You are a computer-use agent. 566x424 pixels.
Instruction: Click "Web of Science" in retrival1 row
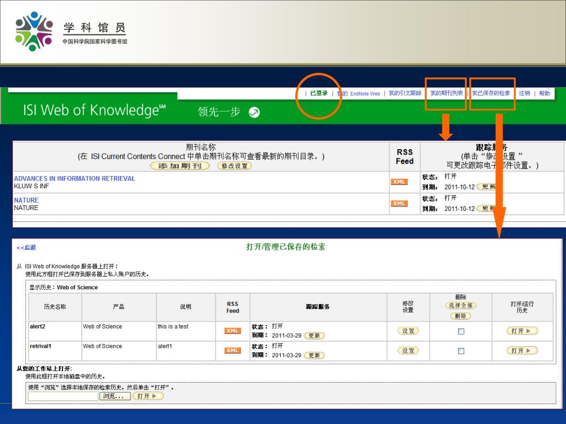click(x=102, y=346)
